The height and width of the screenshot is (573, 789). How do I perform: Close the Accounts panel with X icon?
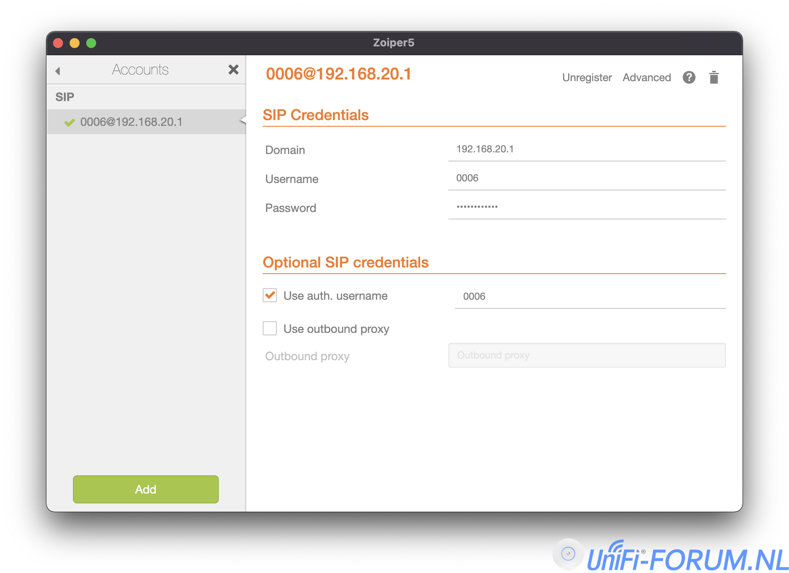pyautogui.click(x=233, y=70)
